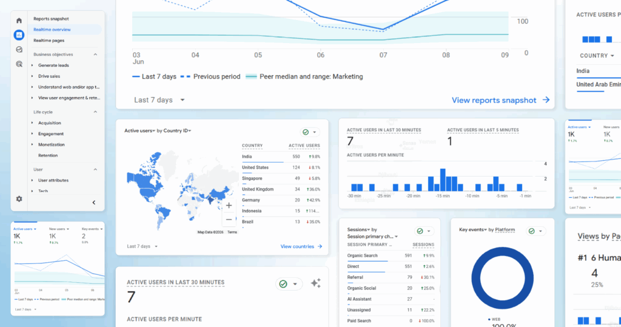Image resolution: width=621 pixels, height=327 pixels.
Task: Click the Direct sessions row
Action: tap(391, 267)
